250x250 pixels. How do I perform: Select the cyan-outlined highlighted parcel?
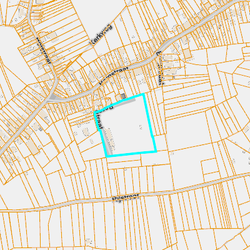click(x=126, y=126)
